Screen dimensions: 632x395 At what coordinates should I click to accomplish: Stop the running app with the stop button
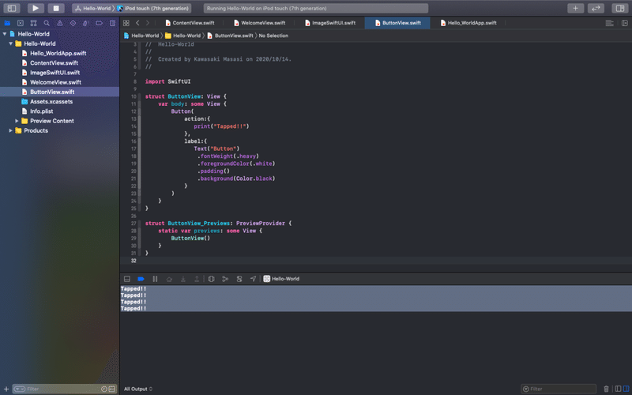tap(56, 8)
